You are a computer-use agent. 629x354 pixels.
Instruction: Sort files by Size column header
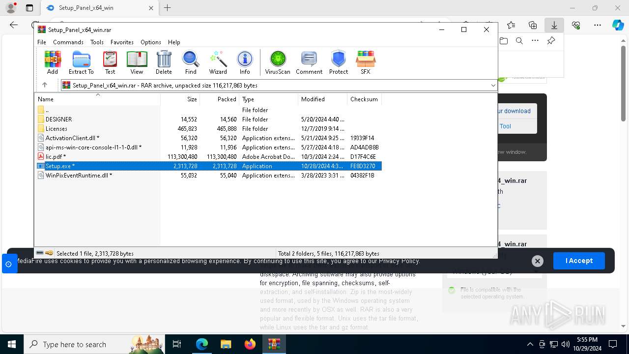180,99
